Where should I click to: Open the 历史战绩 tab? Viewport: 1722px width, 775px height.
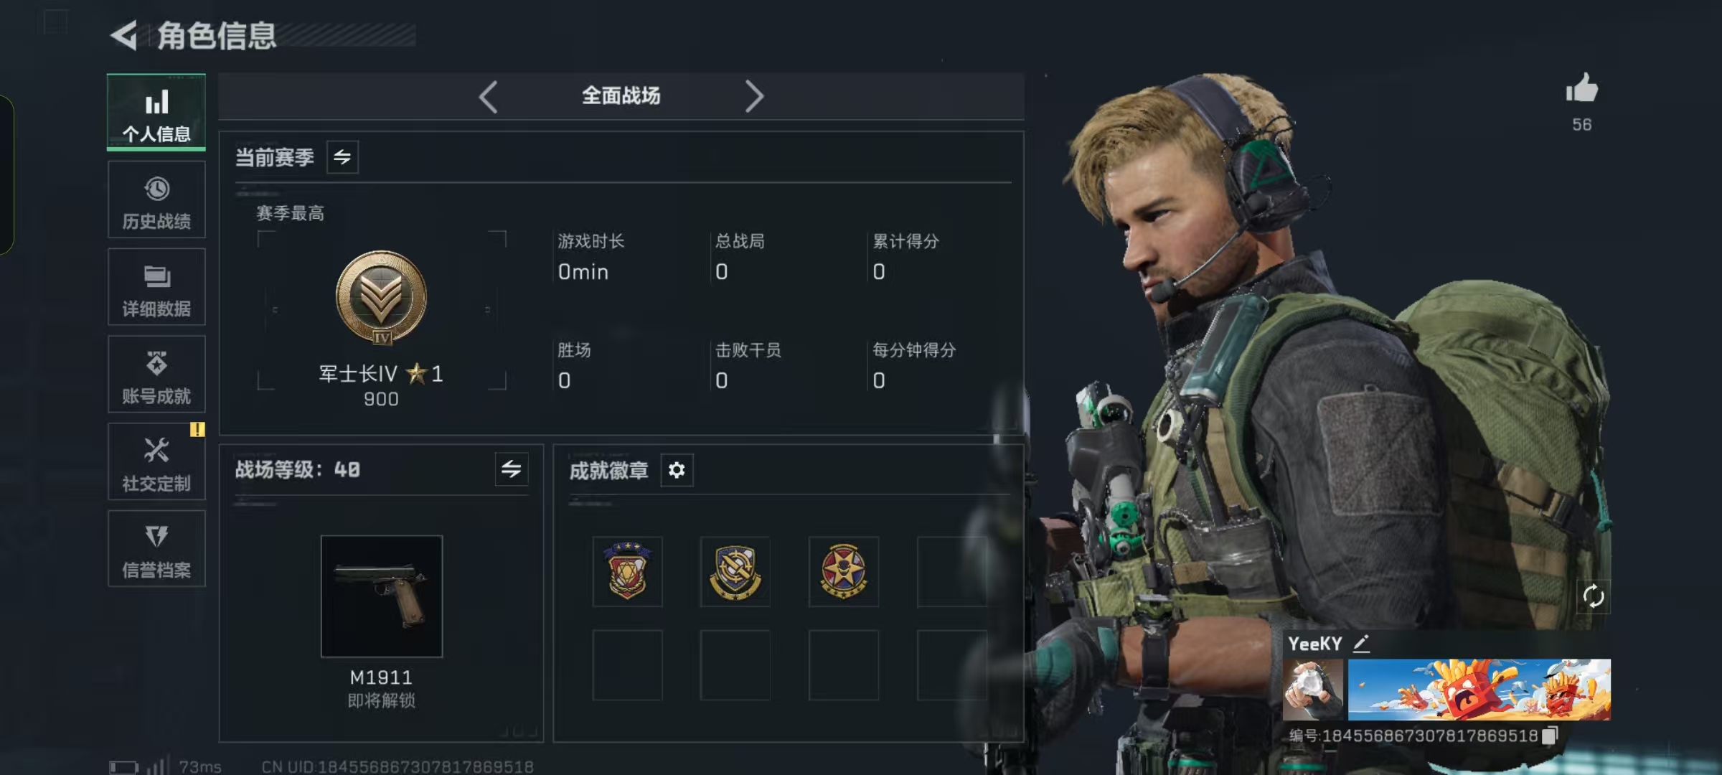156,199
